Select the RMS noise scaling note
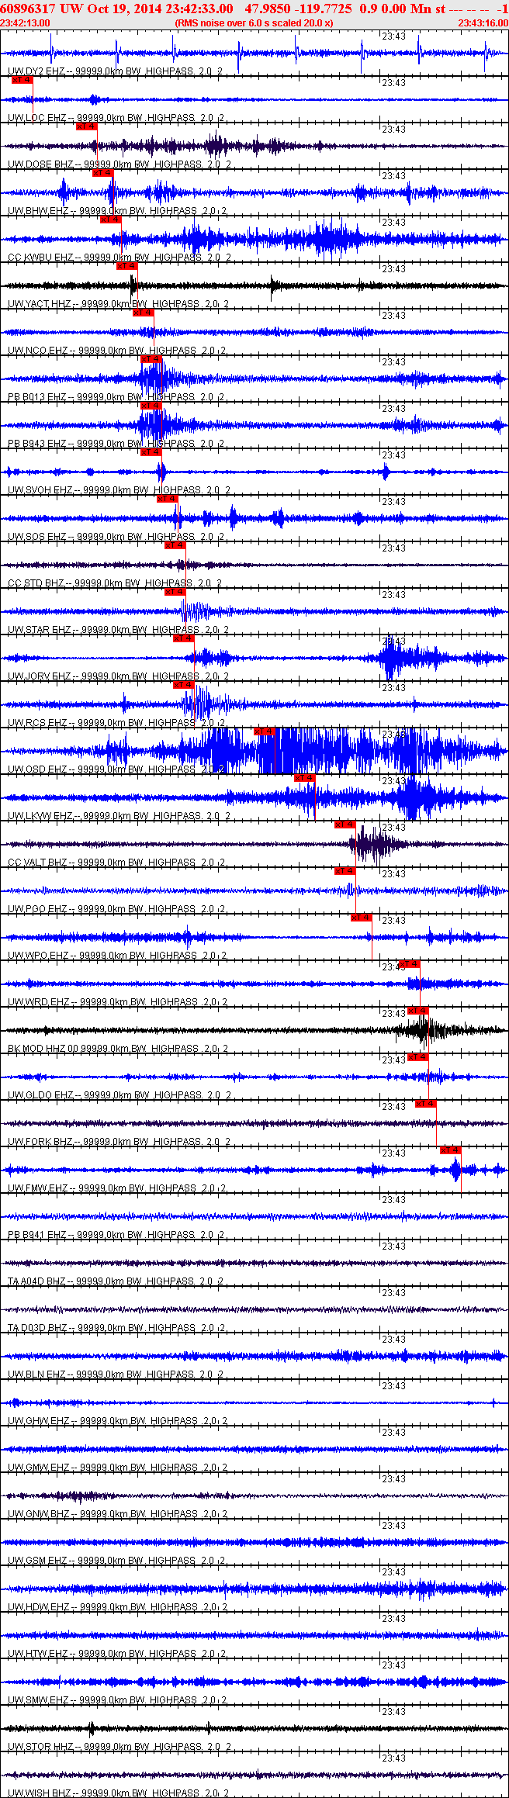Viewport: 509px width, 1798px height. click(x=254, y=23)
